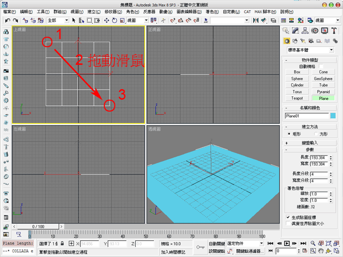
Task: Expand the 鍵盤輸入 rollout
Action: point(310,143)
